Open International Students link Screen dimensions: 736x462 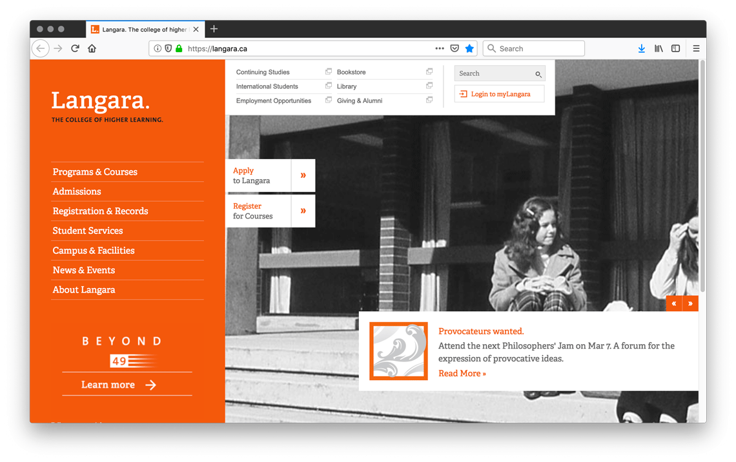pos(267,86)
